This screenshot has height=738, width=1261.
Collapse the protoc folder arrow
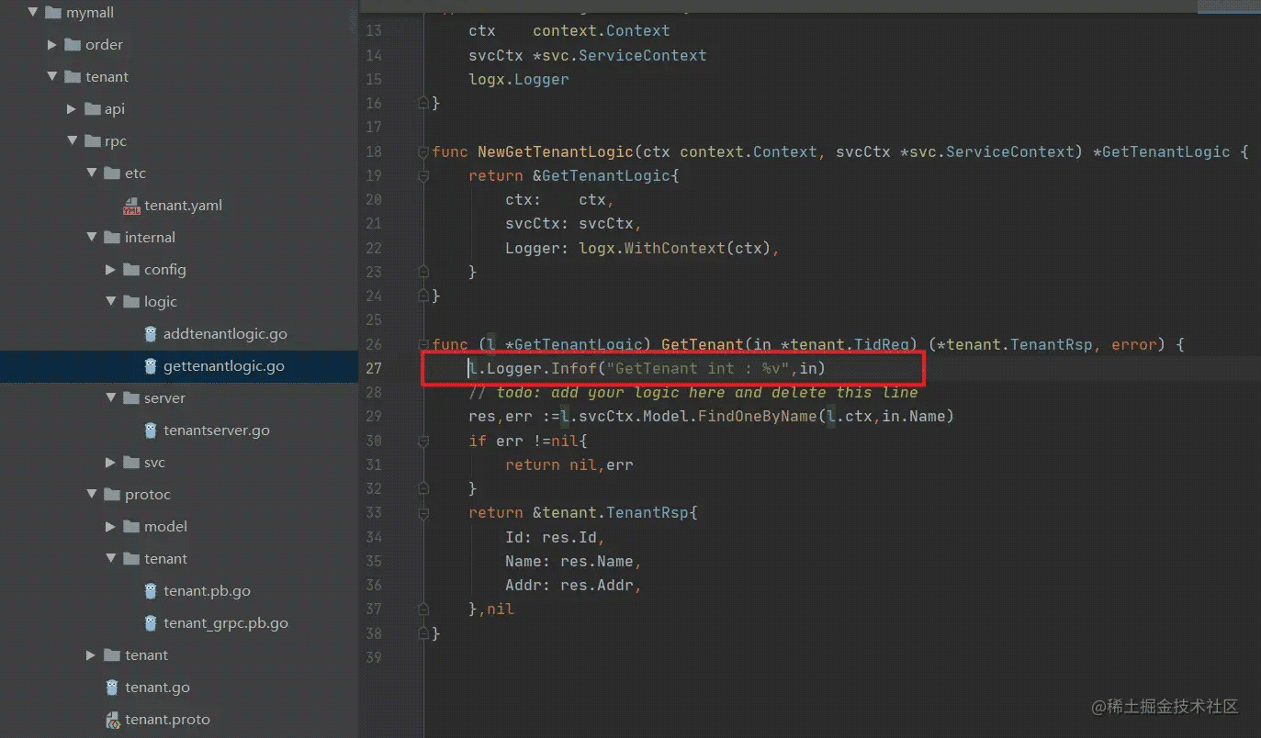pyautogui.click(x=91, y=495)
